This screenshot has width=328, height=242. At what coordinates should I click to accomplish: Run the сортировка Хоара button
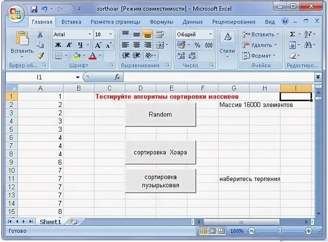click(161, 152)
